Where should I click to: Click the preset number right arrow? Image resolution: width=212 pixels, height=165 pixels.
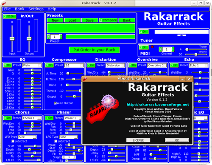pyautogui.click(x=61, y=37)
